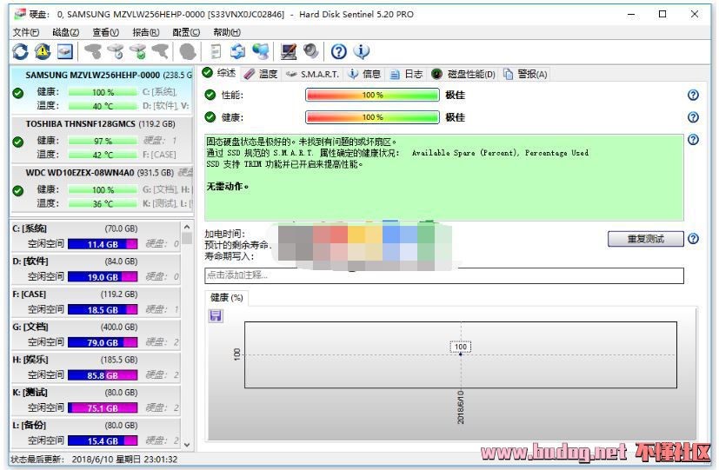Screen dimensions: 719x470
Task: Switch to the 综述 tab
Action: point(220,73)
